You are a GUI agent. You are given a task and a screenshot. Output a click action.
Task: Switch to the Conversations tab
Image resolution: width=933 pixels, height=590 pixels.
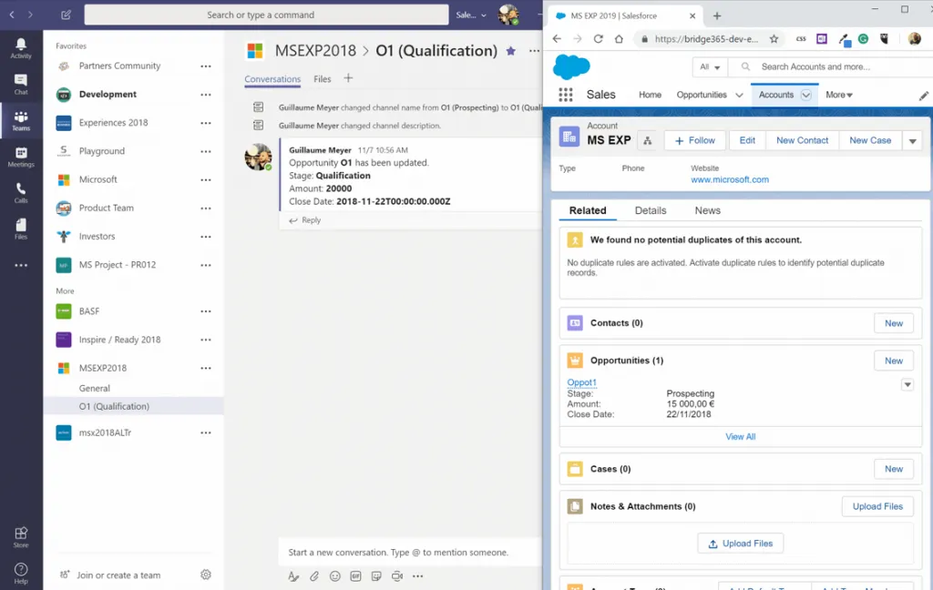point(272,79)
